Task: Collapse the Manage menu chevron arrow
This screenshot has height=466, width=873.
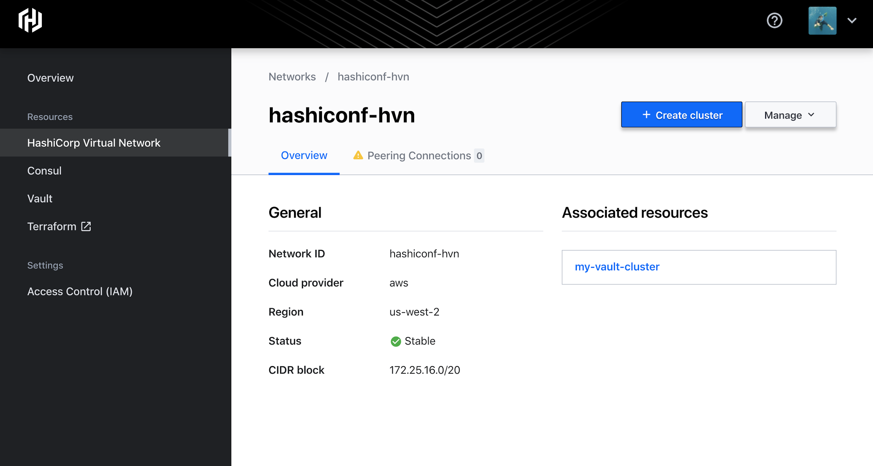Action: pyautogui.click(x=811, y=115)
